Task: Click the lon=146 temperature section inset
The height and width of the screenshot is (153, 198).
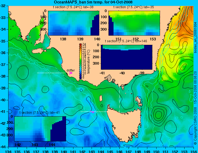Action: click(126, 57)
